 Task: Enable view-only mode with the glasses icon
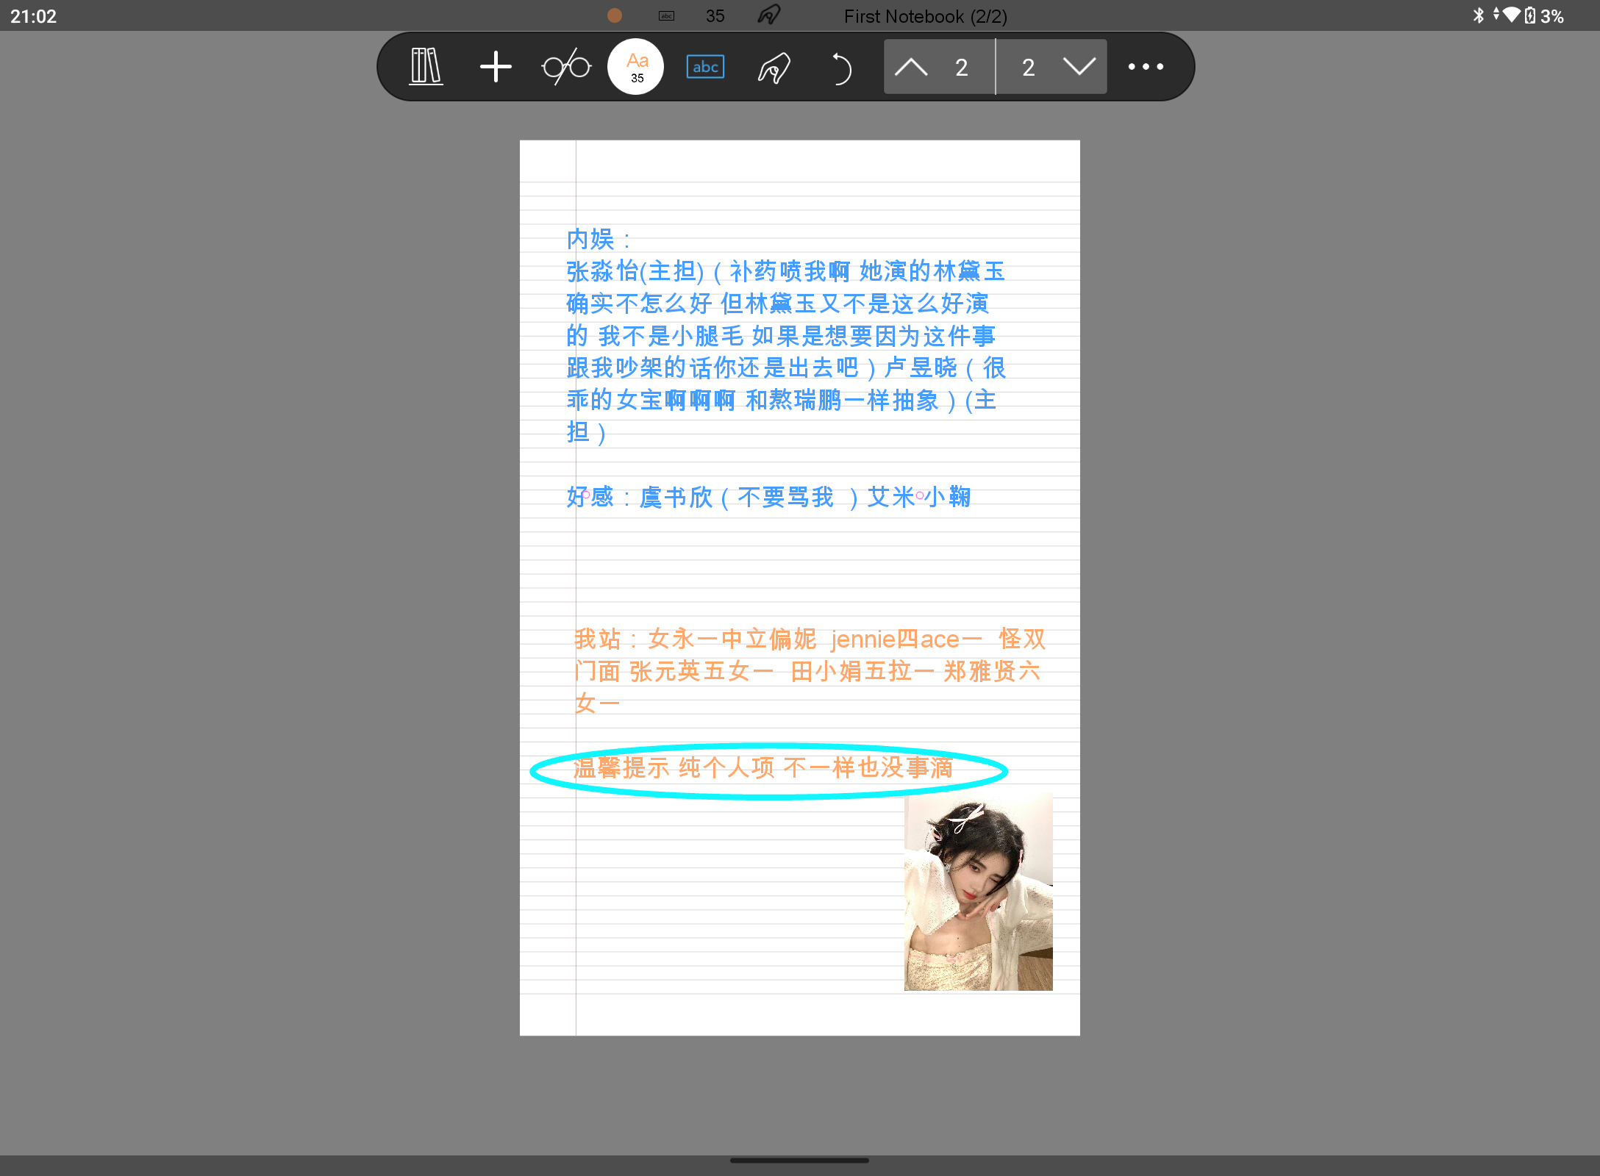pos(566,67)
